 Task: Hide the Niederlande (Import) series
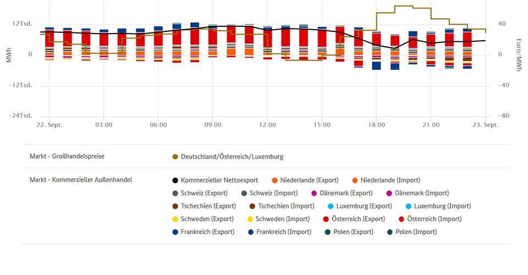tap(386, 180)
